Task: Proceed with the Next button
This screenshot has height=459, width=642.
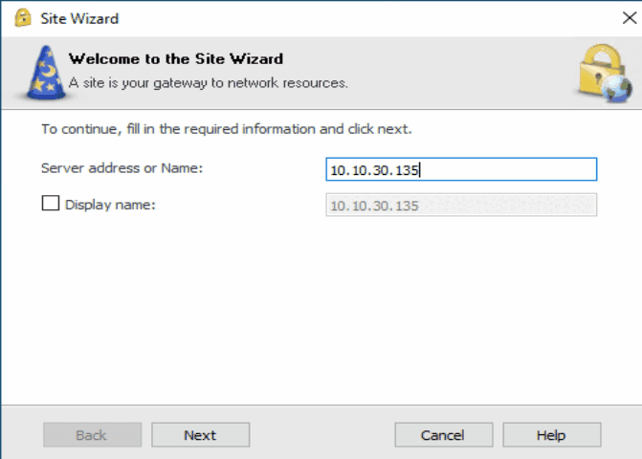Action: pos(200,435)
